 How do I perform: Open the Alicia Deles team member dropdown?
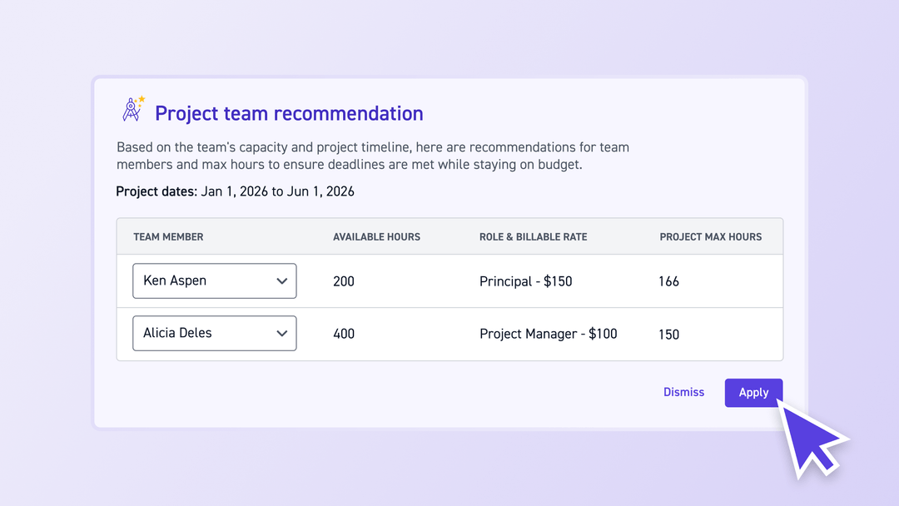pyautogui.click(x=214, y=333)
